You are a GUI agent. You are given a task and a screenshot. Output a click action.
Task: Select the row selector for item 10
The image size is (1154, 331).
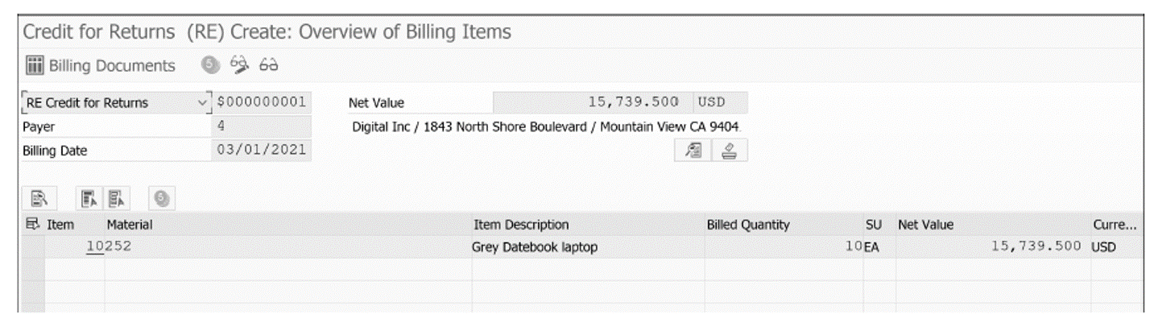pyautogui.click(x=33, y=247)
